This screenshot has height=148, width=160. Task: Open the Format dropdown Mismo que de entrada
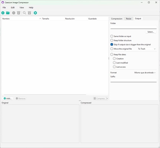[x=145, y=73]
